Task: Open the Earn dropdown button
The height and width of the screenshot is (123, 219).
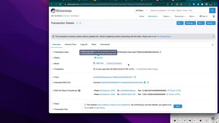Action: click(201, 23)
